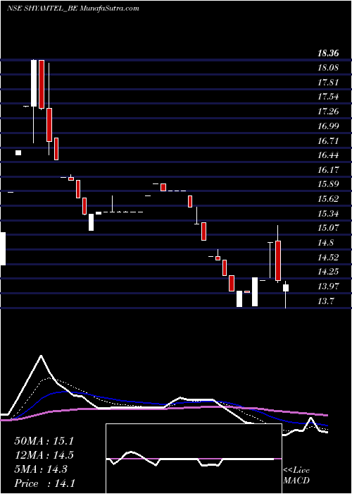Click the 14.8 price label
Image resolution: width=352 pixels, height=494 pixels.
326,243
